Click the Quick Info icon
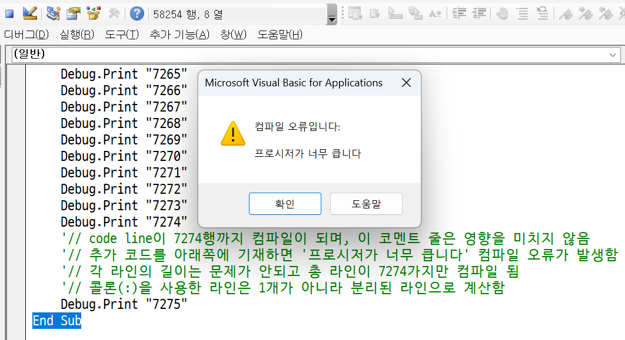 click(395, 14)
